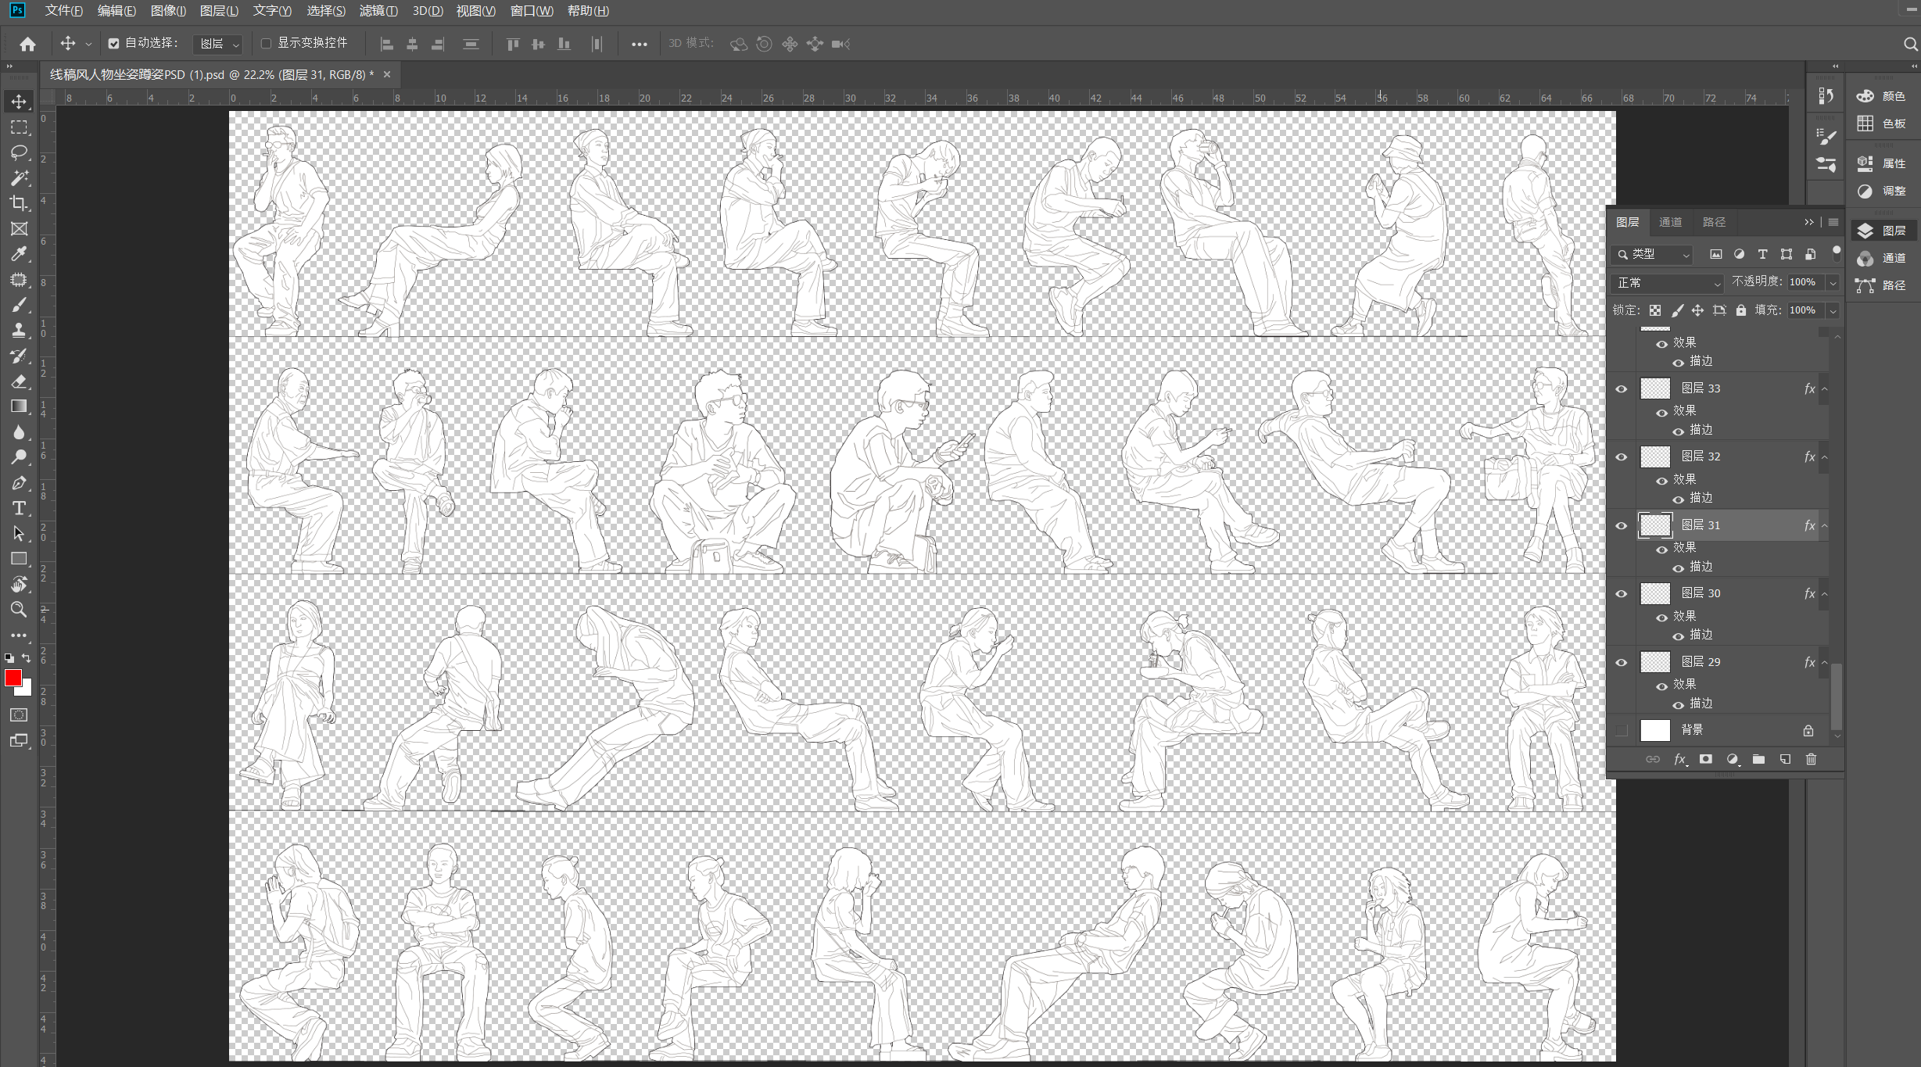Open the 文件 menu

(63, 11)
